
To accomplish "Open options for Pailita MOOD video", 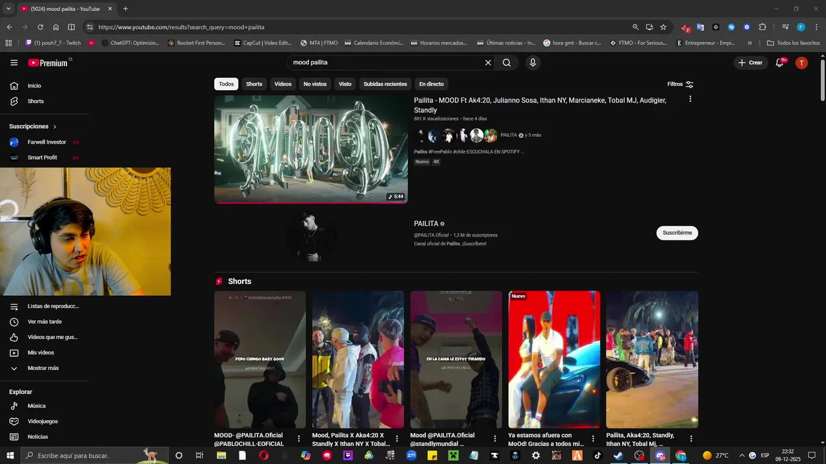I will pyautogui.click(x=690, y=99).
